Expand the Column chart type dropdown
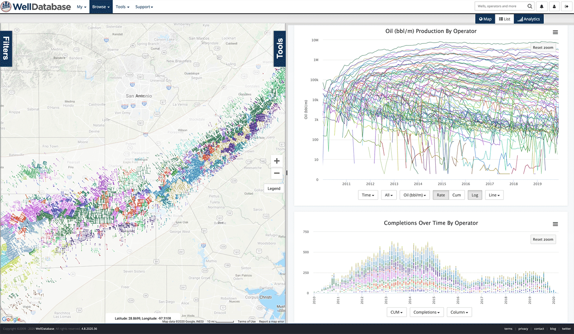The height and width of the screenshot is (334, 574). (459, 312)
